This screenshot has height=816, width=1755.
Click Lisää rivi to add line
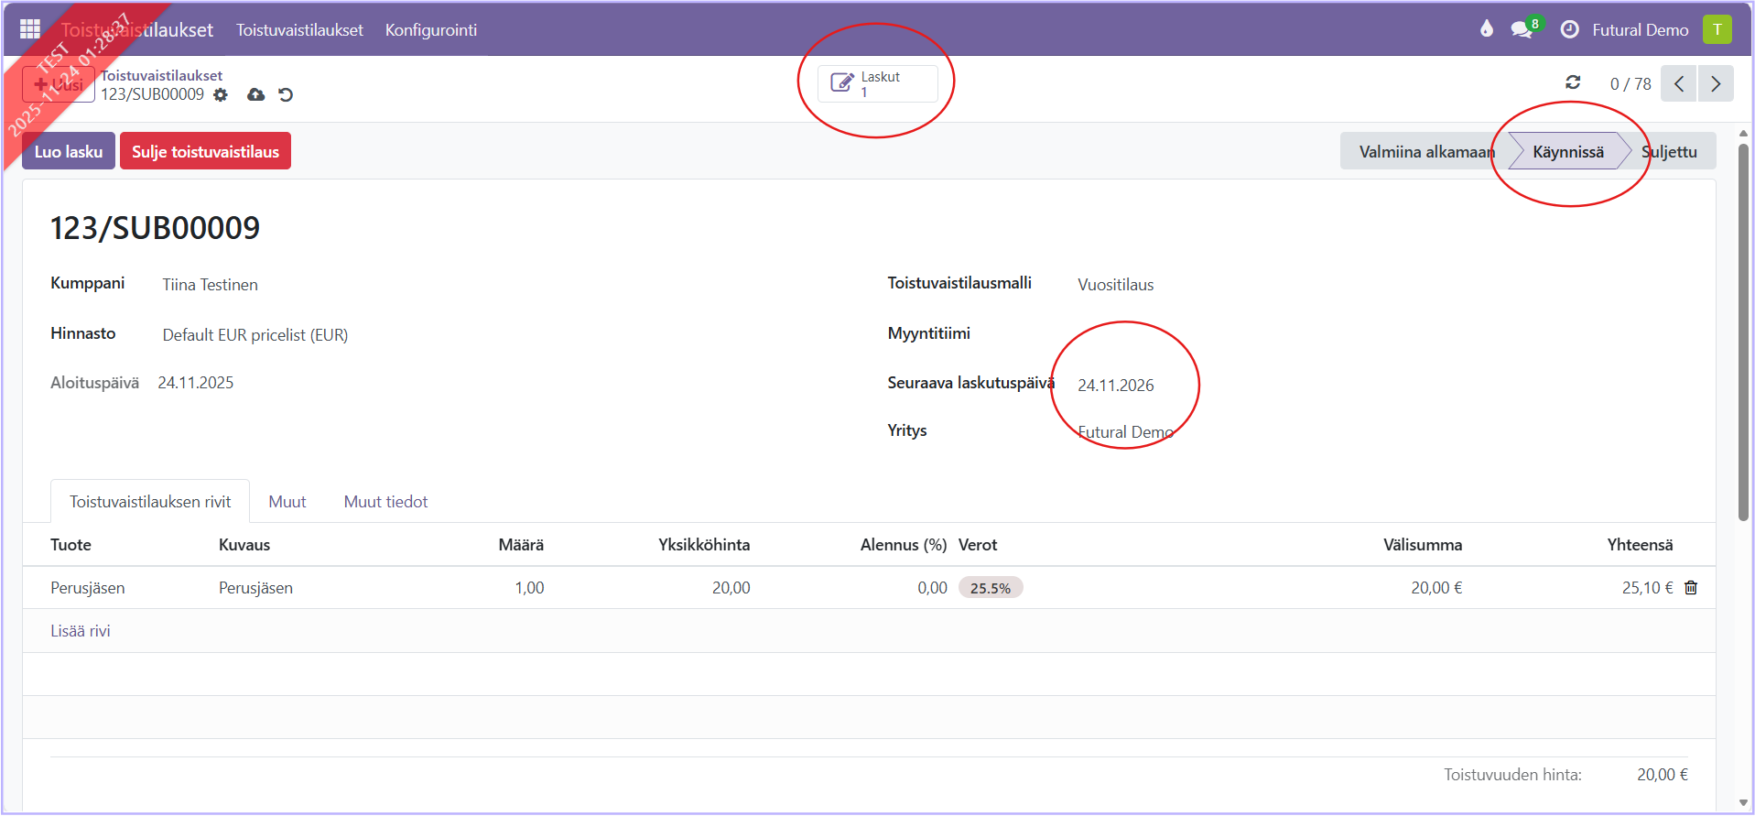tap(81, 631)
